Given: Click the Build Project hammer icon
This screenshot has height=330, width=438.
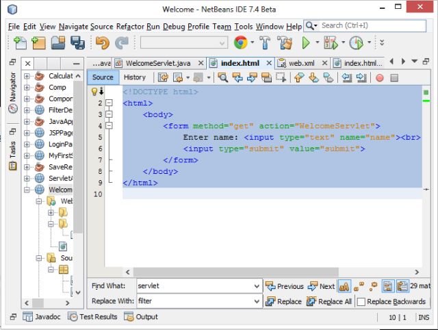Looking at the screenshot, I should pos(265,42).
